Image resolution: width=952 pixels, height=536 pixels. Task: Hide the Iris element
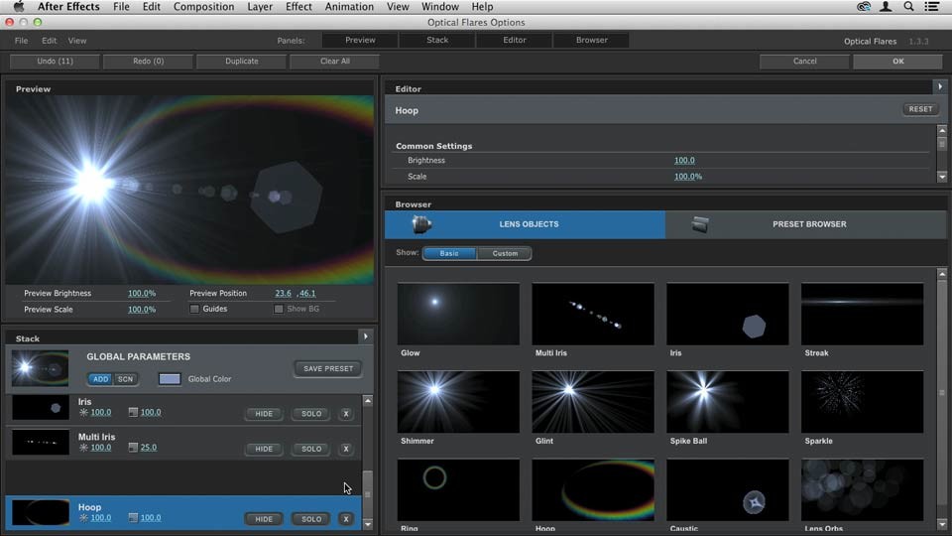(x=264, y=414)
